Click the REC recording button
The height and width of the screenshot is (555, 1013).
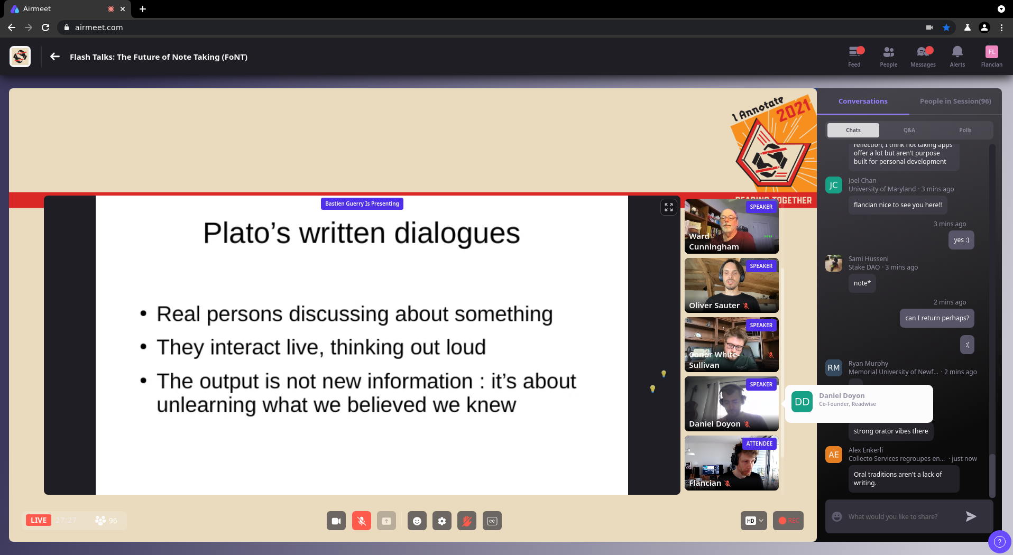tap(788, 521)
